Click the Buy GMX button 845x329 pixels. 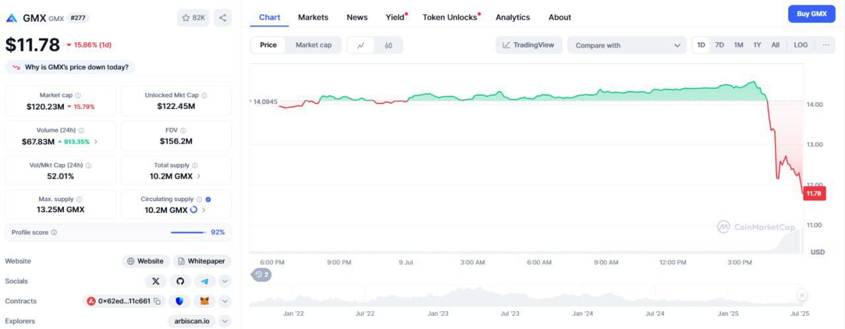pyautogui.click(x=811, y=14)
